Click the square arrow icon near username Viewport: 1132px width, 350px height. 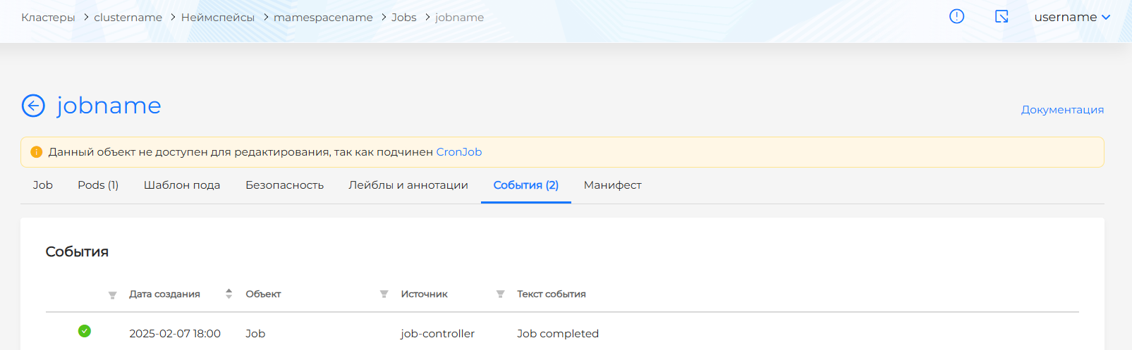click(1002, 16)
